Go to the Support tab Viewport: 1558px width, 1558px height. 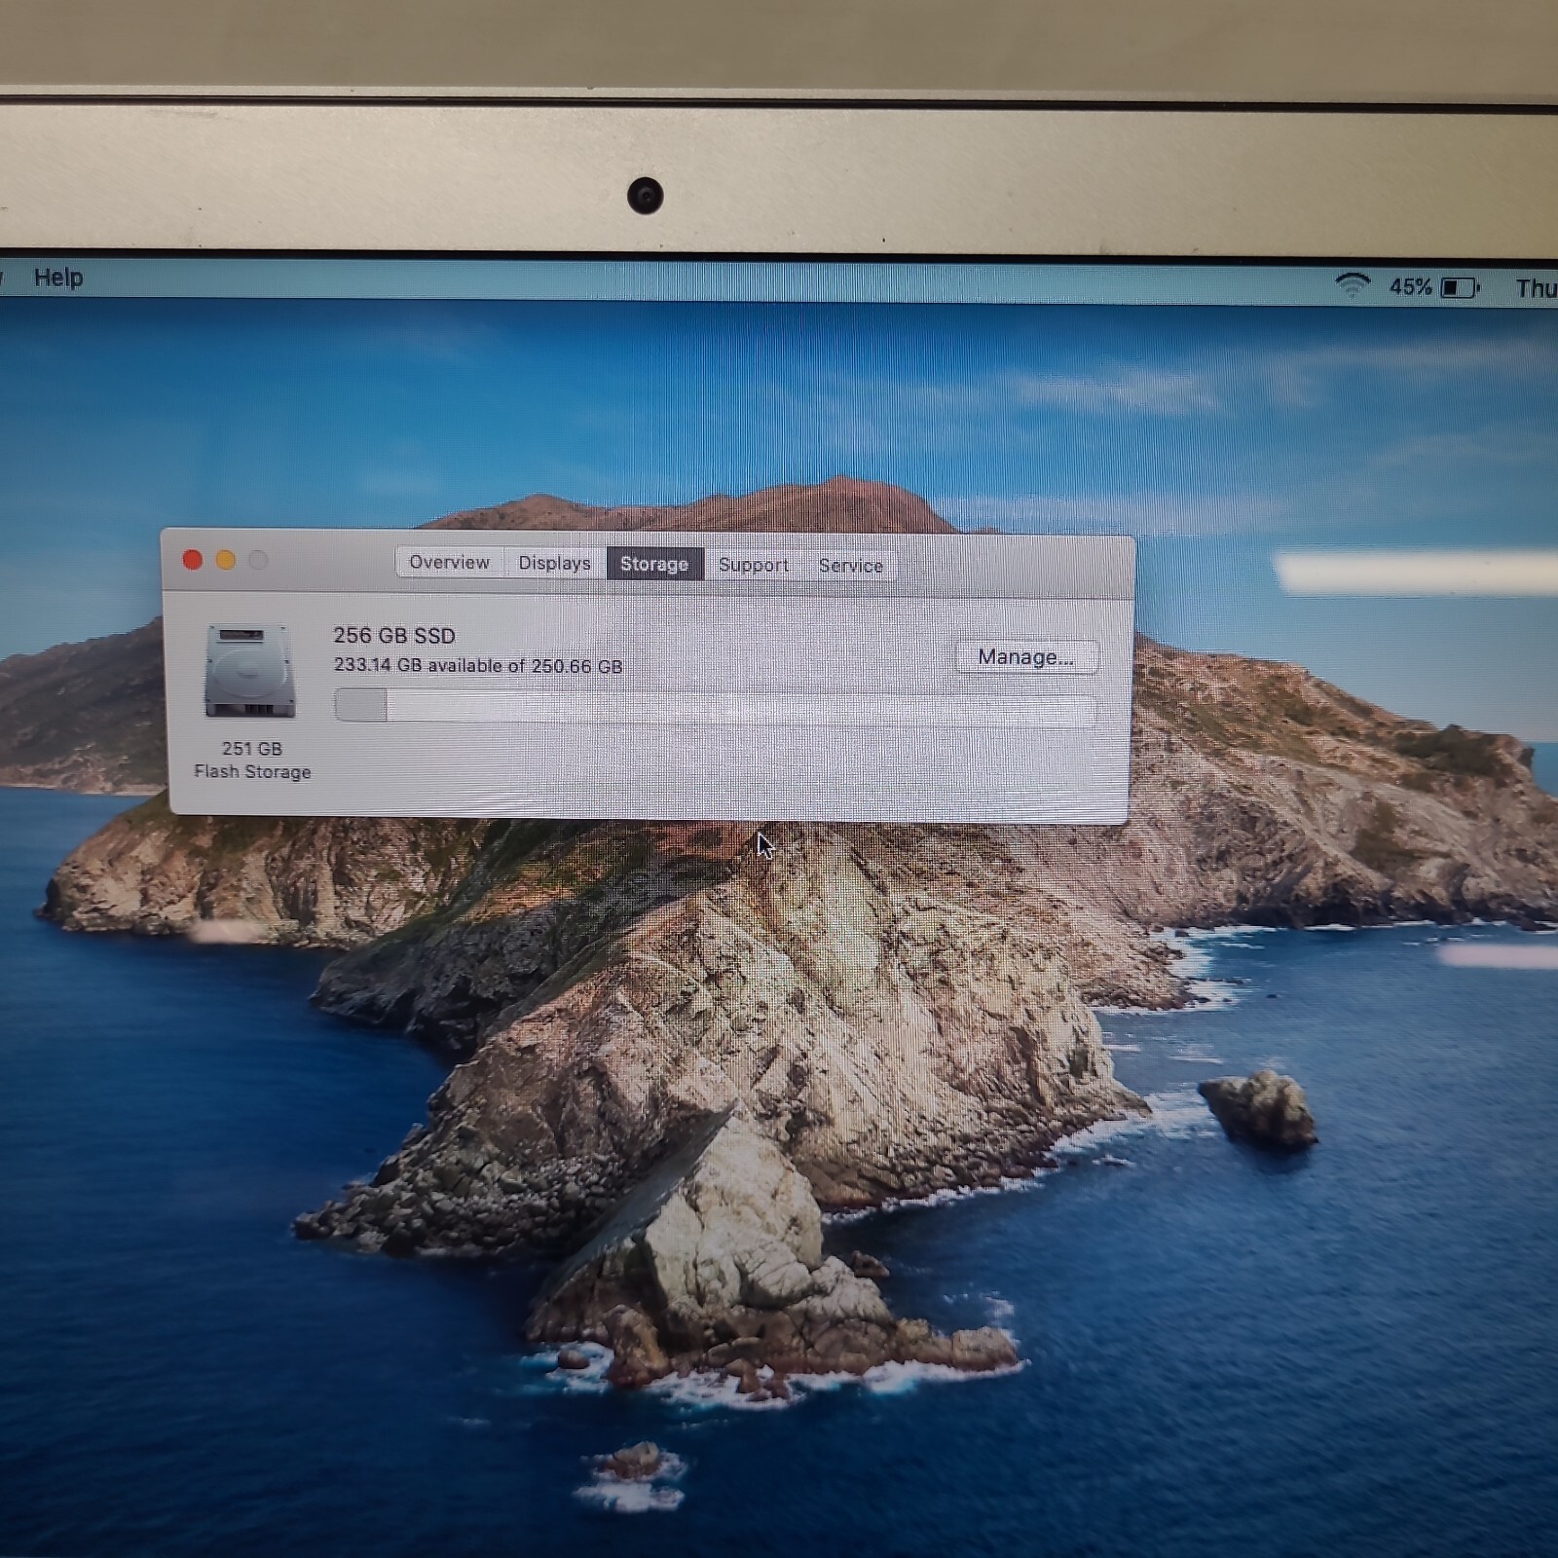coord(753,565)
